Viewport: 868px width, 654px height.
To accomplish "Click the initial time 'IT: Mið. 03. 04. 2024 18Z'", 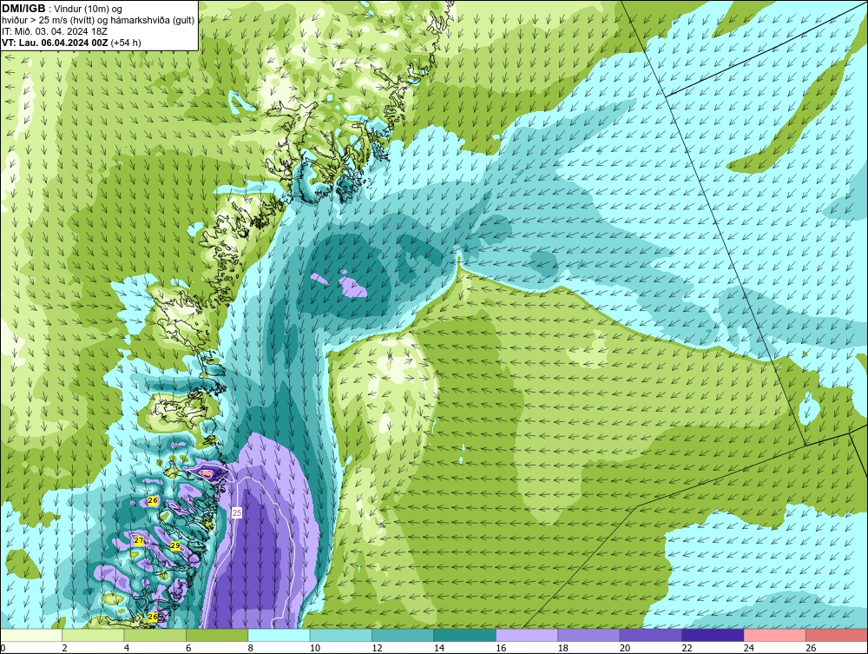I will pos(54,31).
